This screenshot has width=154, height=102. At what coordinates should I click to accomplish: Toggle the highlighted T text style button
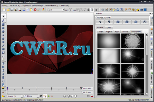[x=92, y=10]
